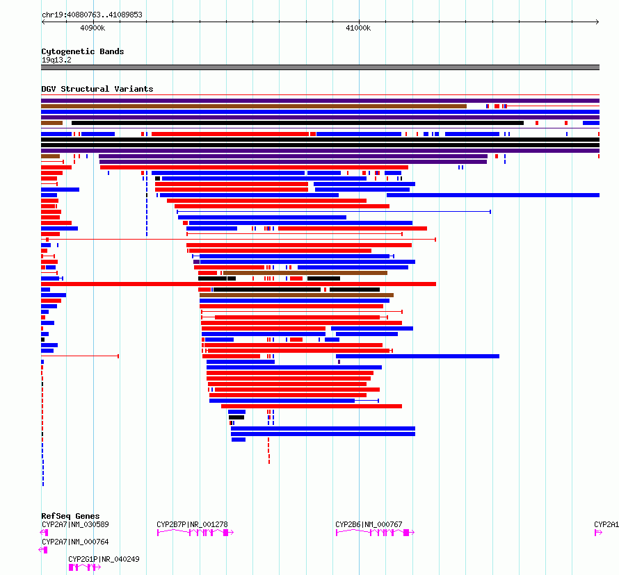Open the Cytogenetic Bands track title
This screenshot has width=619, height=575.
(83, 51)
